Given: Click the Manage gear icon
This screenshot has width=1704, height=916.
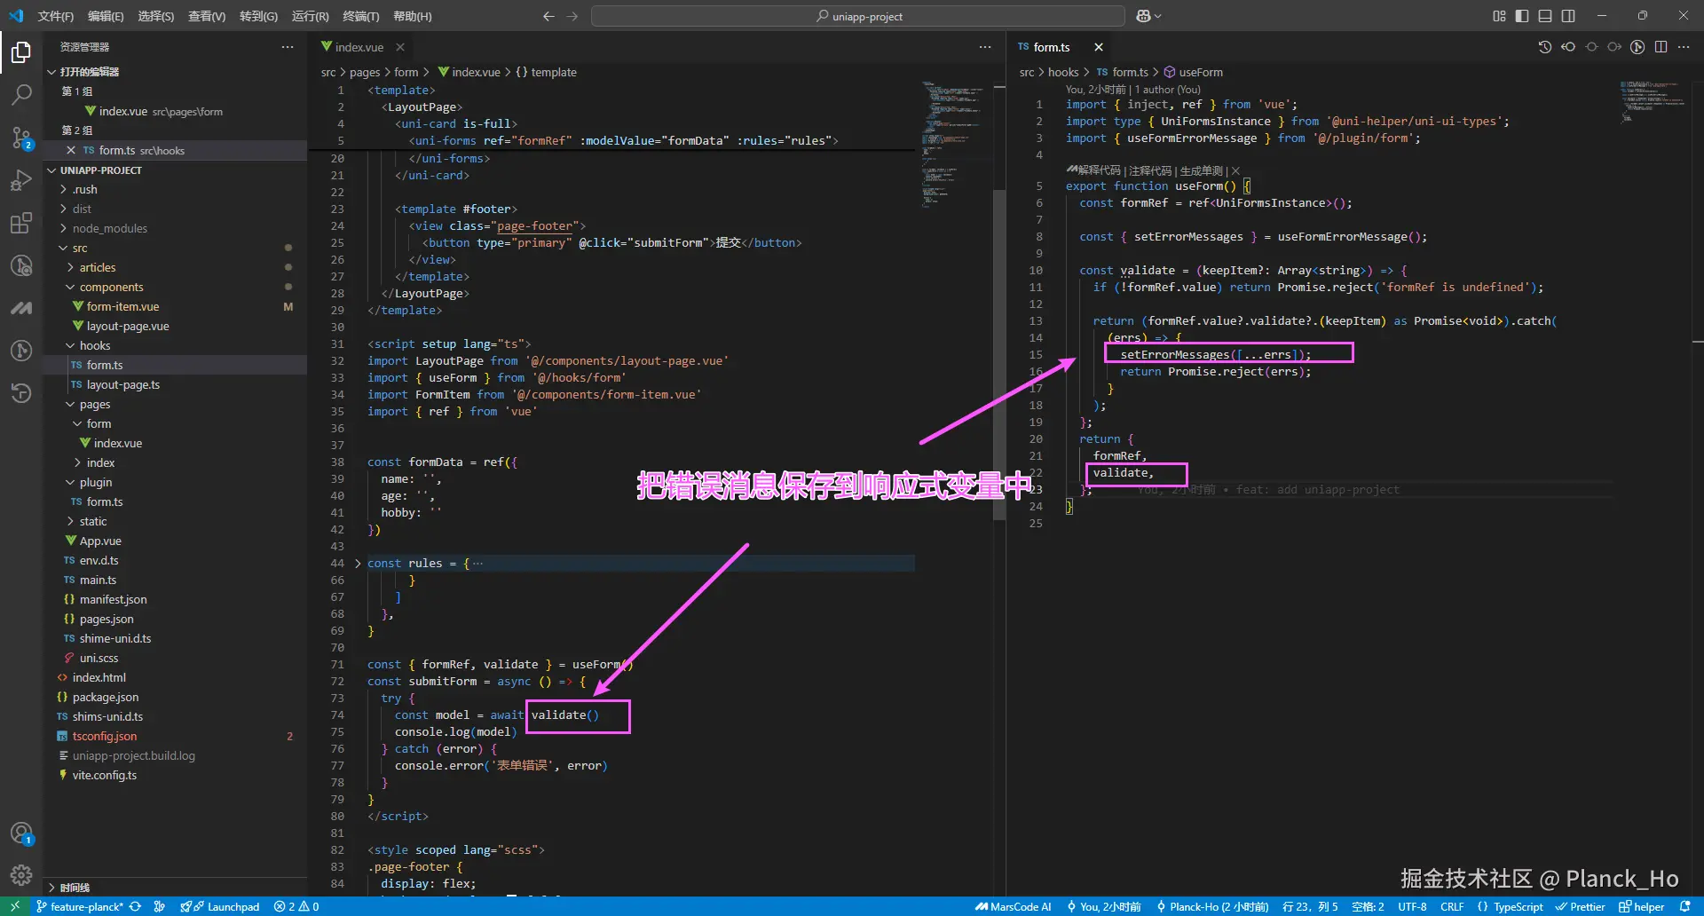Looking at the screenshot, I should coord(21,875).
